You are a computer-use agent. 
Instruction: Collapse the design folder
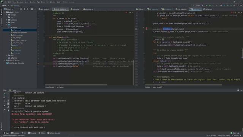point(9,27)
